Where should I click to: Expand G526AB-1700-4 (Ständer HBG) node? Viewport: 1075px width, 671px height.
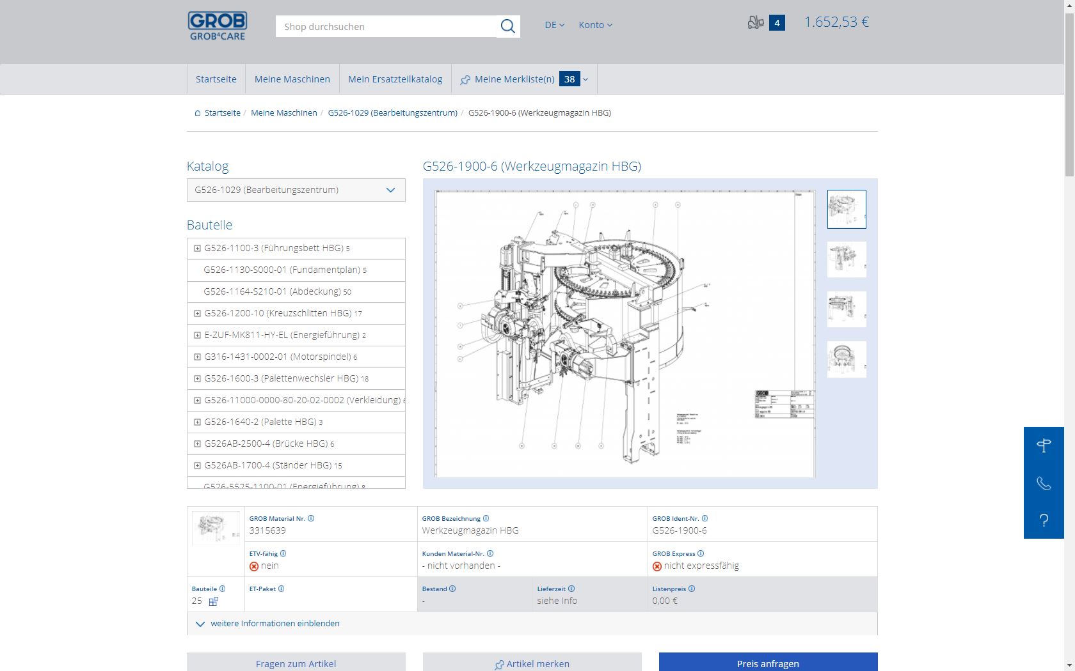click(197, 466)
